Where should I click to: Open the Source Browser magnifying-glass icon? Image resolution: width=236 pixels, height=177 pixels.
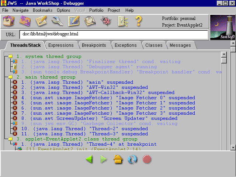(x=90, y=21)
